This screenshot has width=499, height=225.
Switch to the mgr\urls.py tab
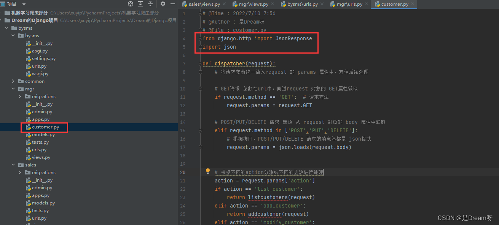pyautogui.click(x=349, y=4)
